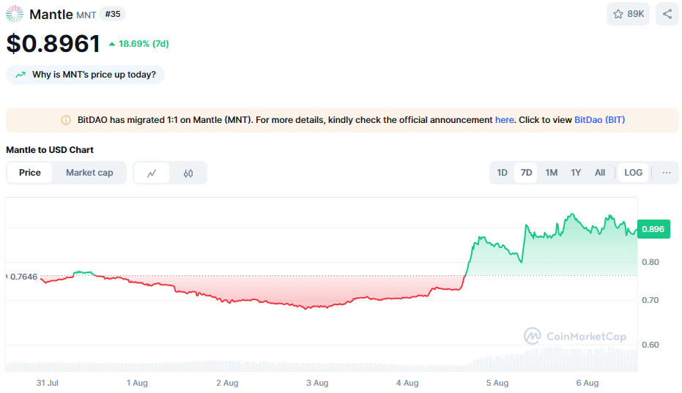
Task: Set chart range to 1Y
Action: point(576,173)
